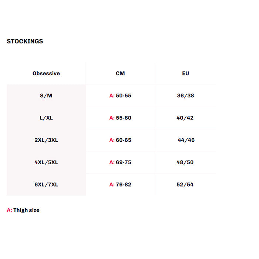Click the 52/54 EU size cell
This screenshot has width=259, height=259.
coord(185,184)
